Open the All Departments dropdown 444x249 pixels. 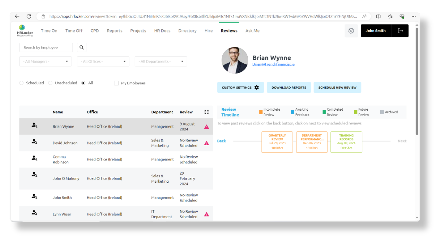pyautogui.click(x=161, y=61)
